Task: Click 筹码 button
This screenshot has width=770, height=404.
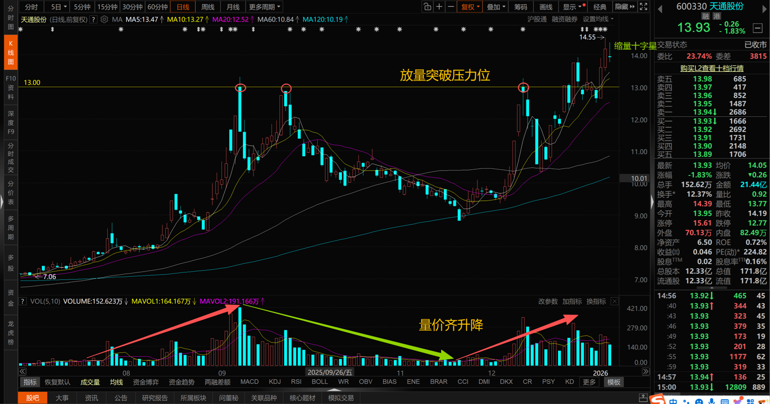Action: (521, 7)
